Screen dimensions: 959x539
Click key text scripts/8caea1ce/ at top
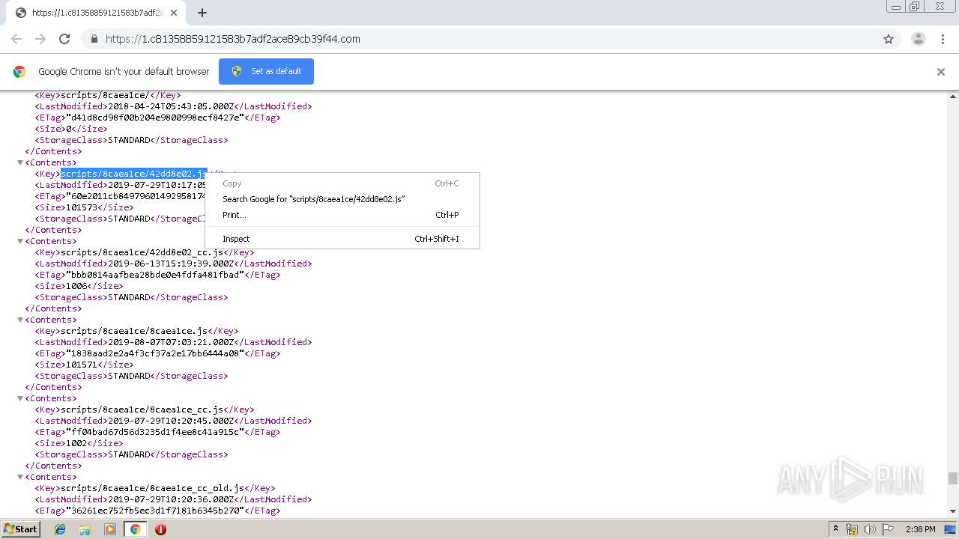click(105, 95)
